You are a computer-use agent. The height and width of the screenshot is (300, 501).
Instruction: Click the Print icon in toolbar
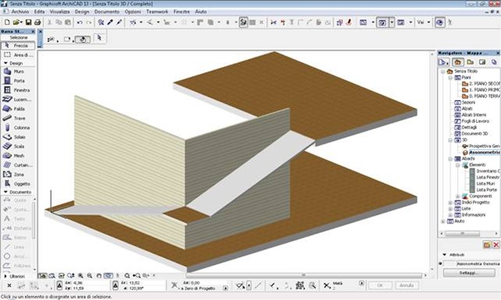pos(38,23)
